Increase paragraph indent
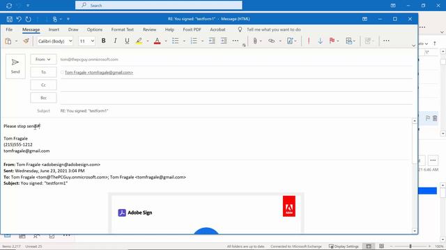The height and width of the screenshot is (250, 446). [224, 41]
